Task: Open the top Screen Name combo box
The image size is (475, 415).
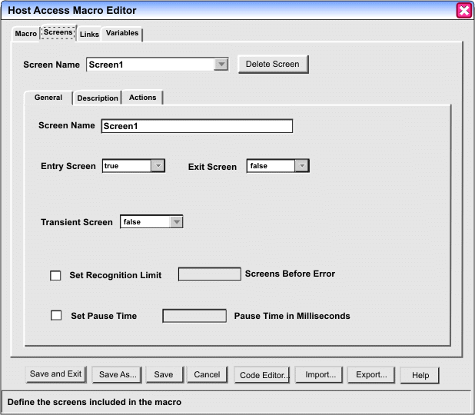Action: 158,65
